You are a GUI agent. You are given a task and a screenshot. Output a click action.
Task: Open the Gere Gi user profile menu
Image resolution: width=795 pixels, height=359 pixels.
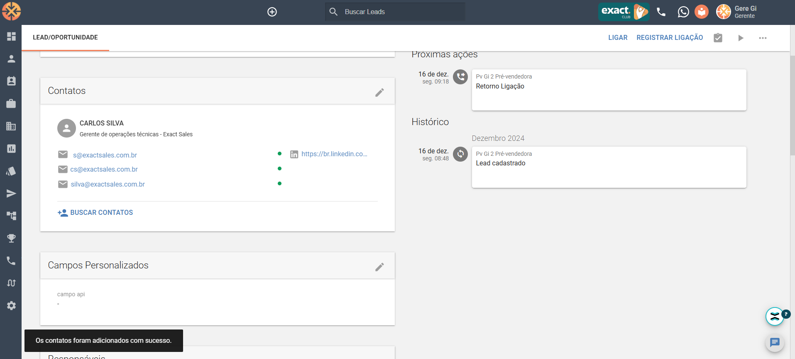pos(736,12)
